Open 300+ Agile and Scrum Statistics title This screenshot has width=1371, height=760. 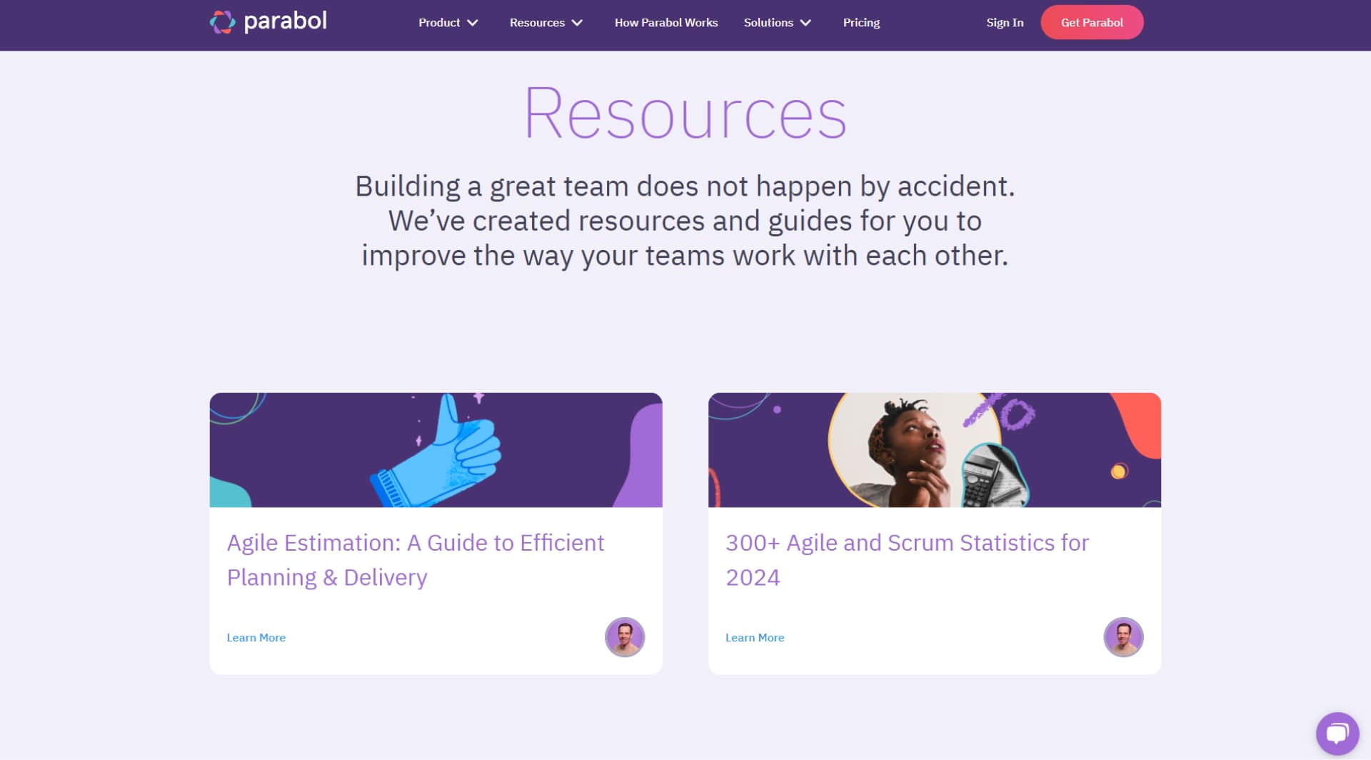pyautogui.click(x=908, y=560)
